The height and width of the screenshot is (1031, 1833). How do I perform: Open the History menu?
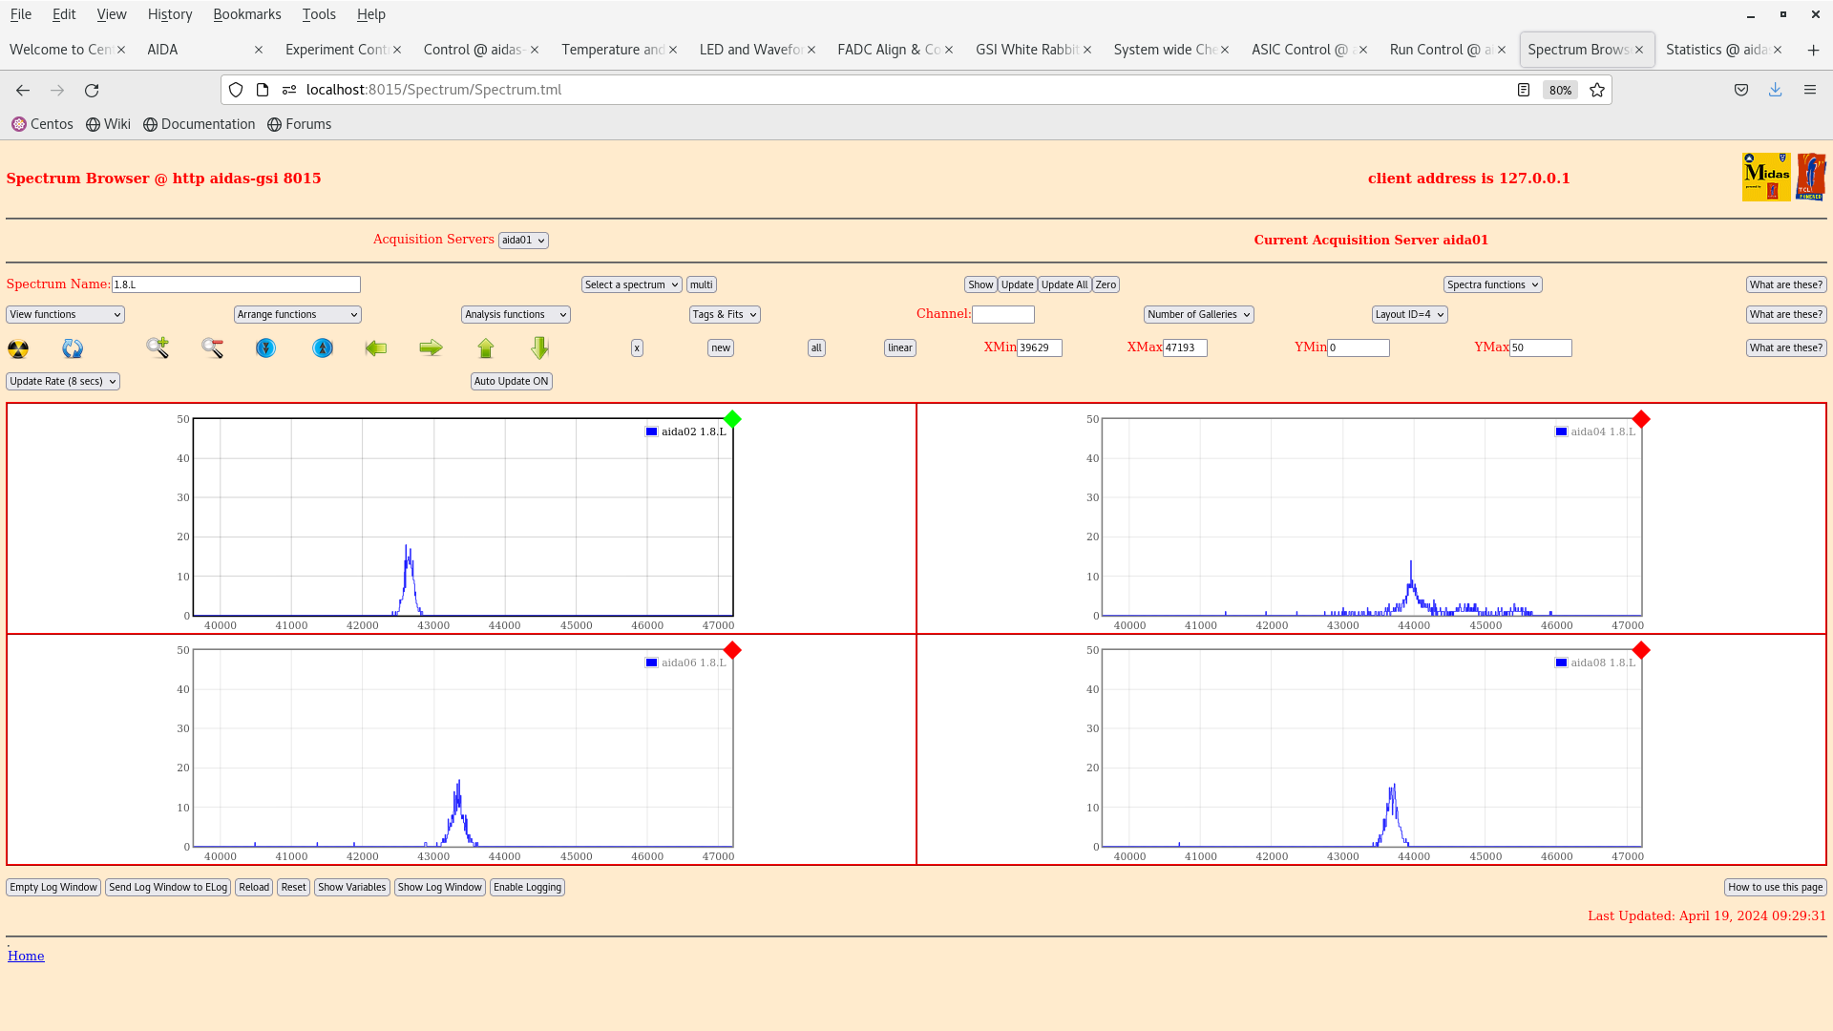(170, 14)
